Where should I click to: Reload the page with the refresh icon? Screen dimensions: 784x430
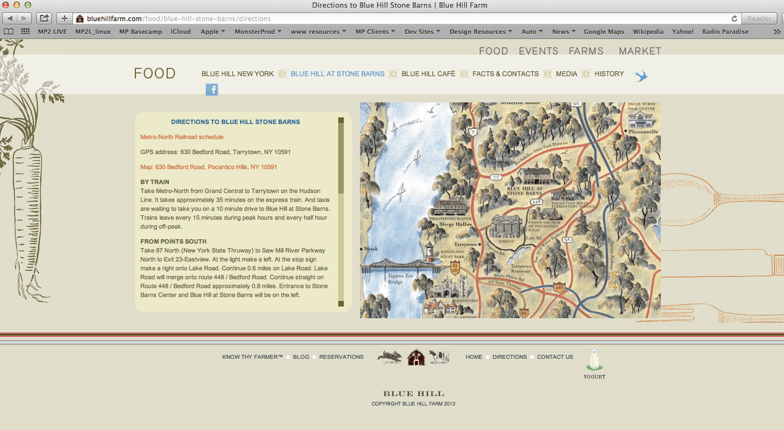734,18
